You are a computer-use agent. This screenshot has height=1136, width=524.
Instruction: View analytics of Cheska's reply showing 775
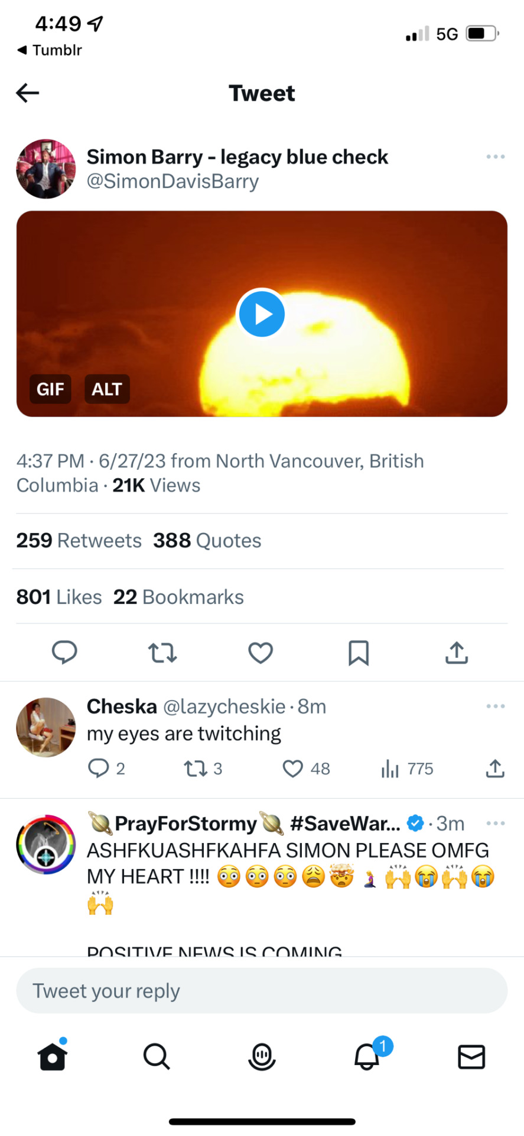pos(407,769)
